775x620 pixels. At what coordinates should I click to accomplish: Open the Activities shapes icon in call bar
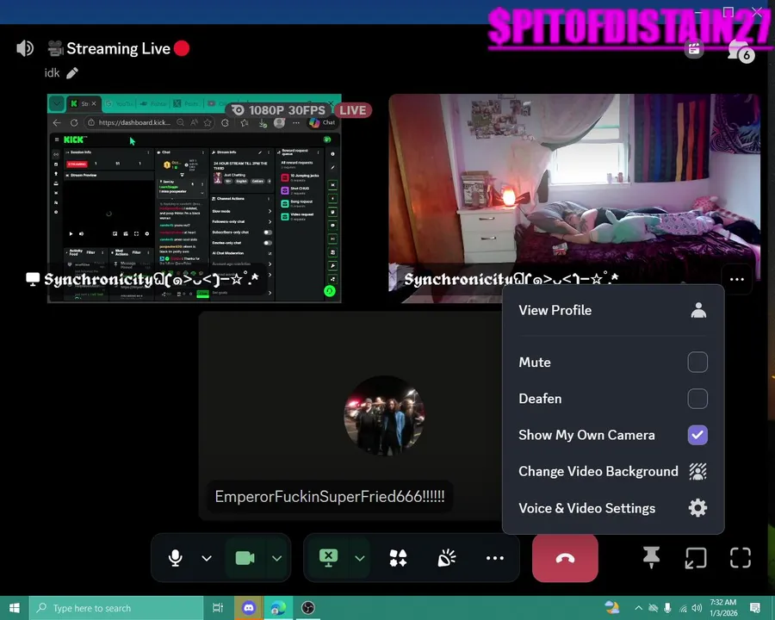tap(398, 558)
